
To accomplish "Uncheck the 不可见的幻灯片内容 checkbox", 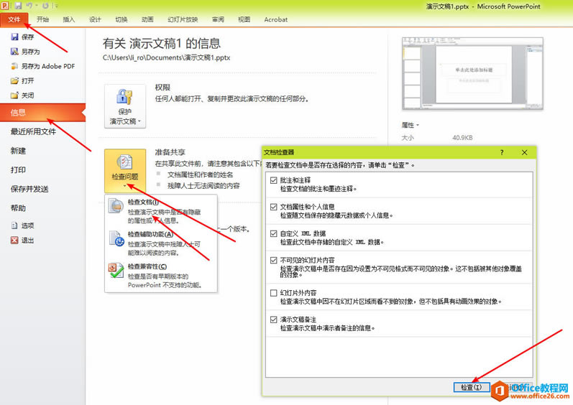I will click(273, 260).
